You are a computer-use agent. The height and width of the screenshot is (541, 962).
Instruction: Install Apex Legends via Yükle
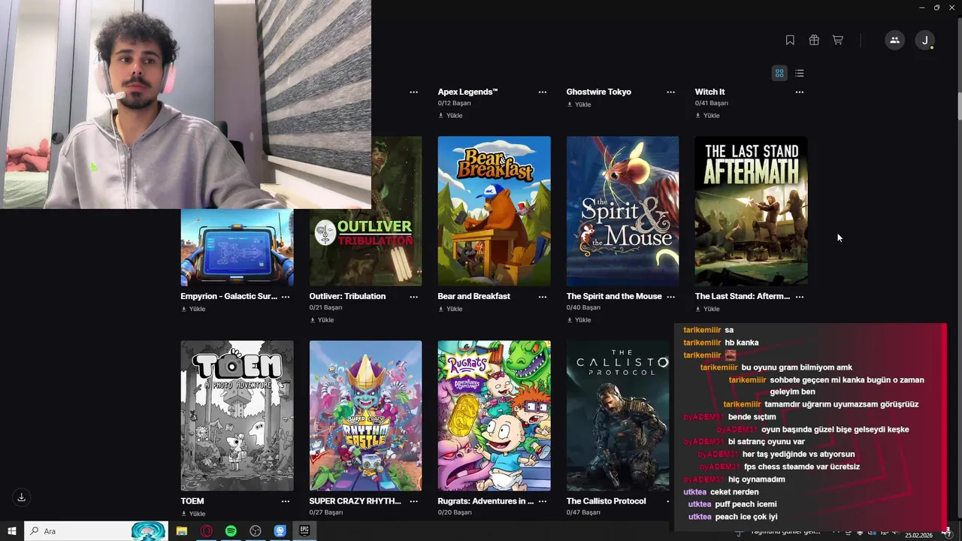pyautogui.click(x=450, y=116)
